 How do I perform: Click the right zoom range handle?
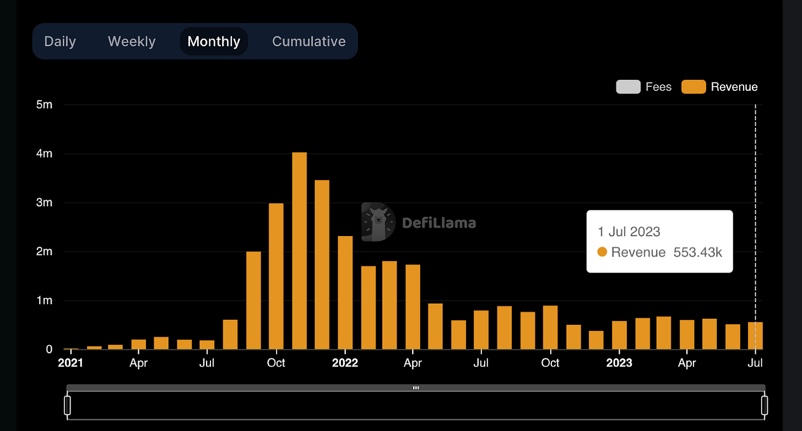pyautogui.click(x=765, y=405)
